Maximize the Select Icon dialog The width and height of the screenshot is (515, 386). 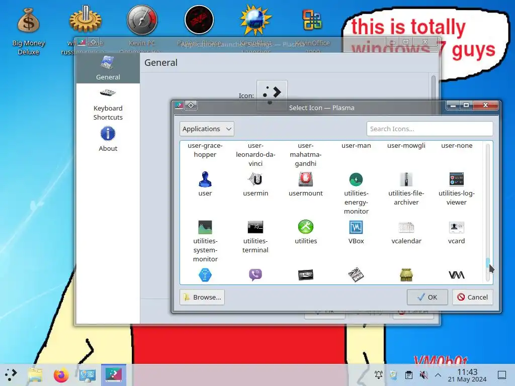(x=466, y=106)
